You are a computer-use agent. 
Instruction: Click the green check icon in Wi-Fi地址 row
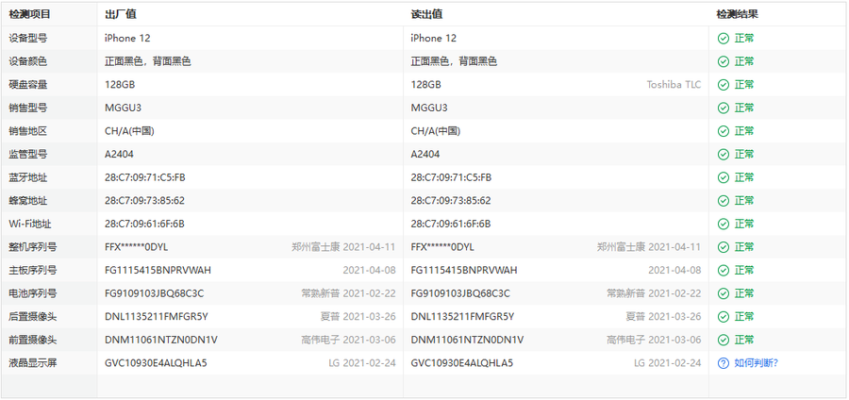723,225
